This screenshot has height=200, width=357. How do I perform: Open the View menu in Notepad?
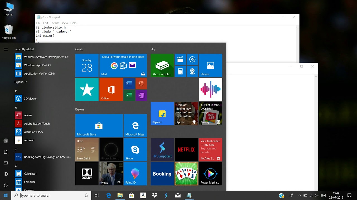coord(65,23)
